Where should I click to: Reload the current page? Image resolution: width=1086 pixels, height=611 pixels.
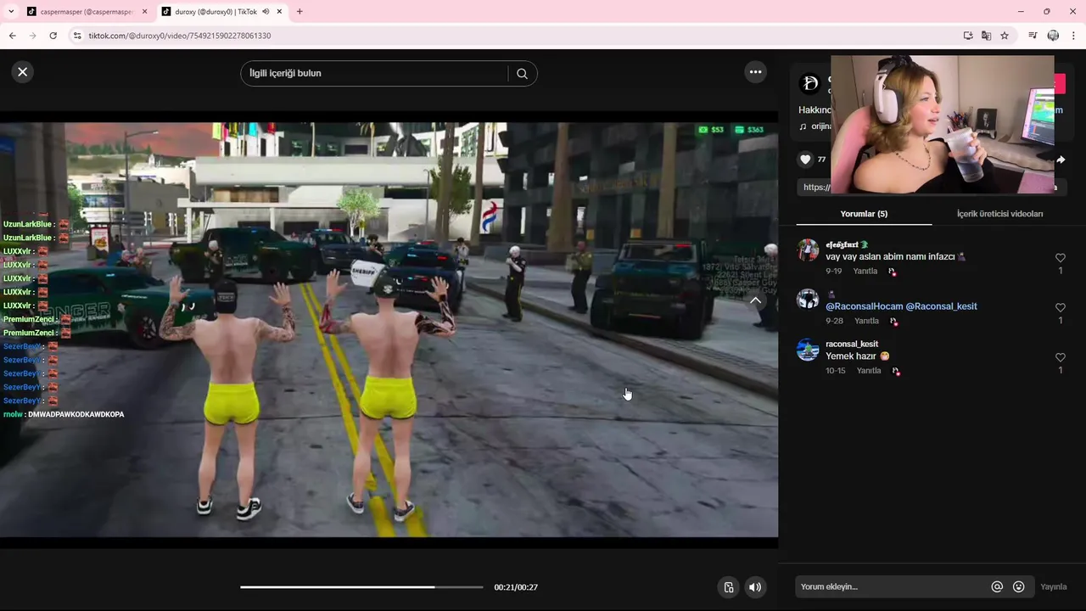pyautogui.click(x=53, y=36)
